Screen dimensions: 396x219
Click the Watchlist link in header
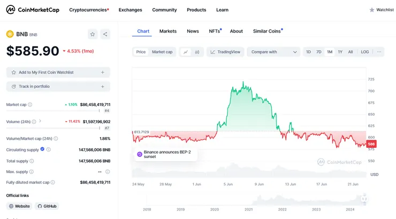click(x=382, y=10)
